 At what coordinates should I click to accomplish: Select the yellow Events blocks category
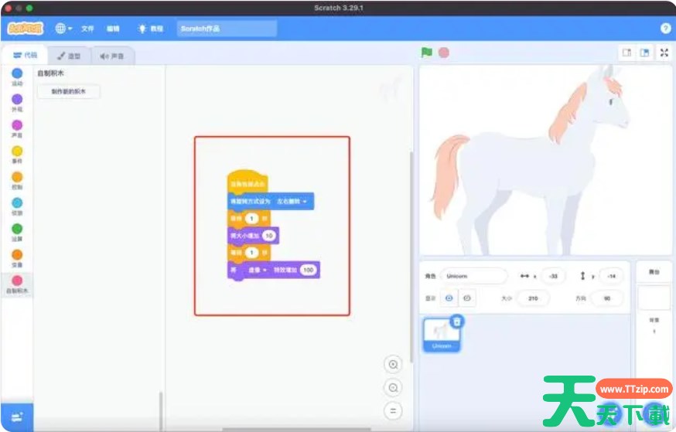tap(17, 155)
